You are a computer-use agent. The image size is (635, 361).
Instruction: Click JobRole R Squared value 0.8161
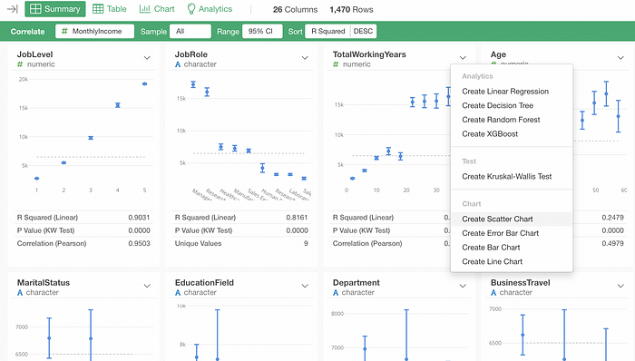[x=297, y=218]
